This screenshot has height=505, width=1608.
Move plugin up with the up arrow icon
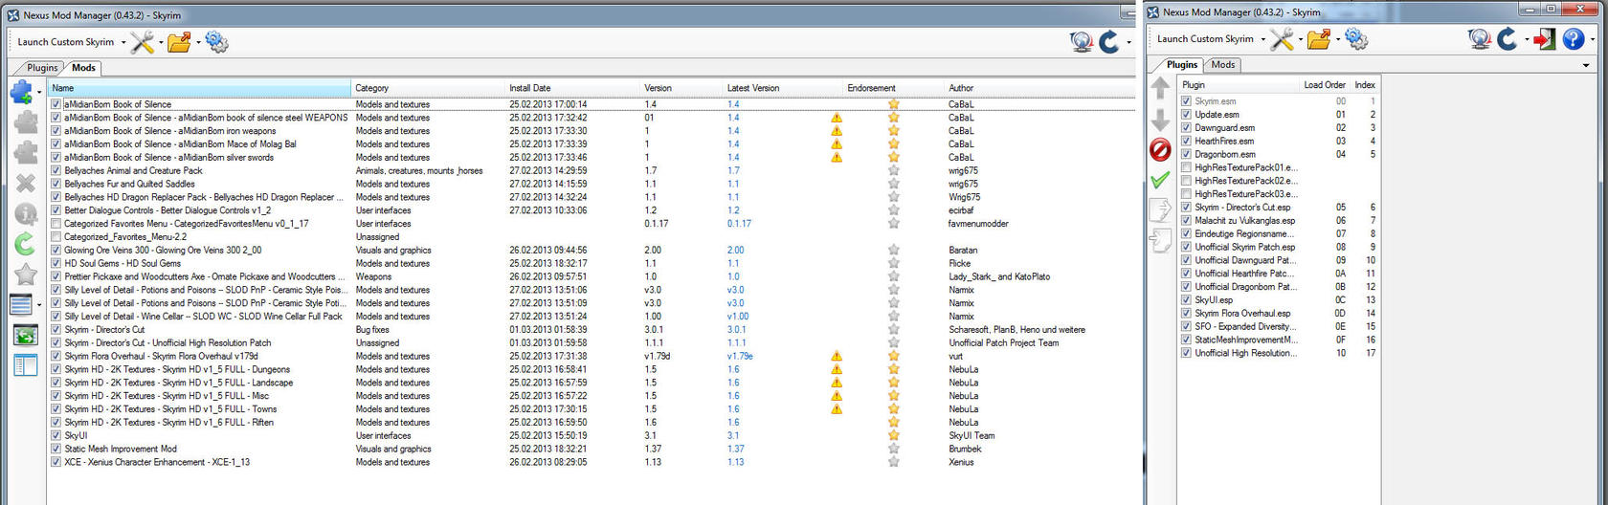1160,89
